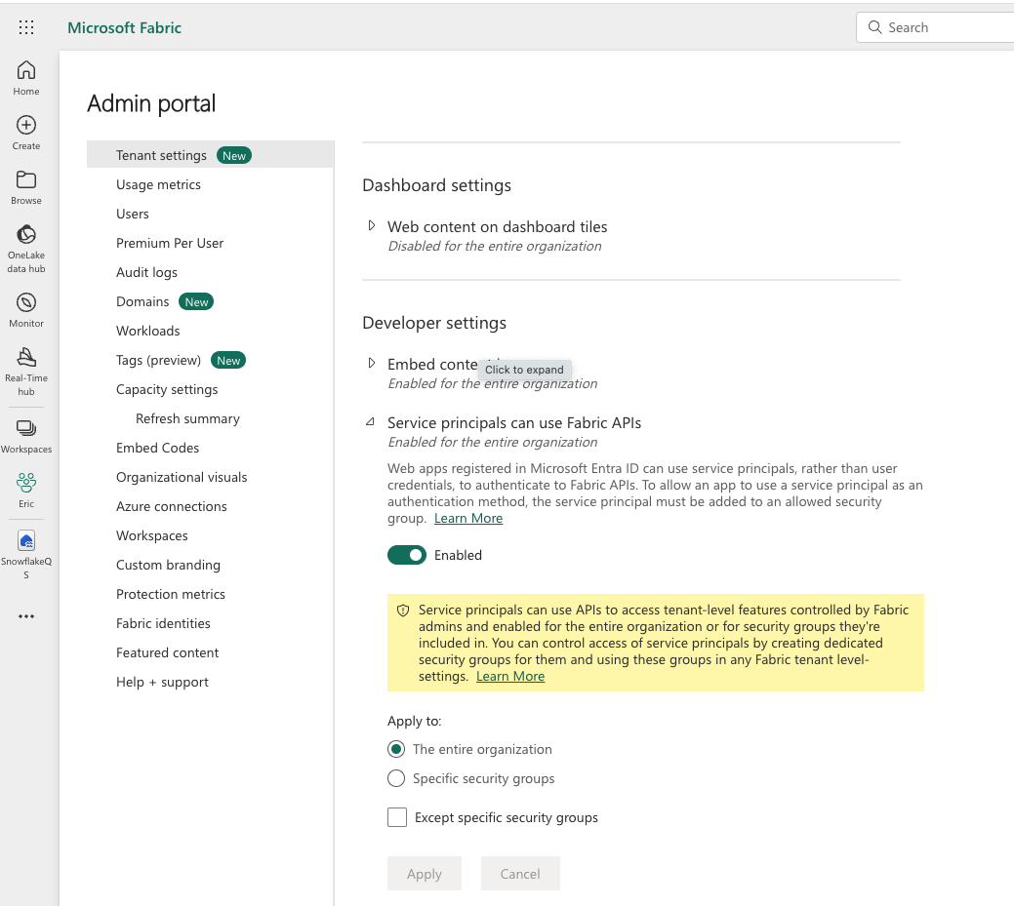Check Except specific security groups checkbox
The width and height of the screenshot is (1014, 906).
(x=397, y=817)
